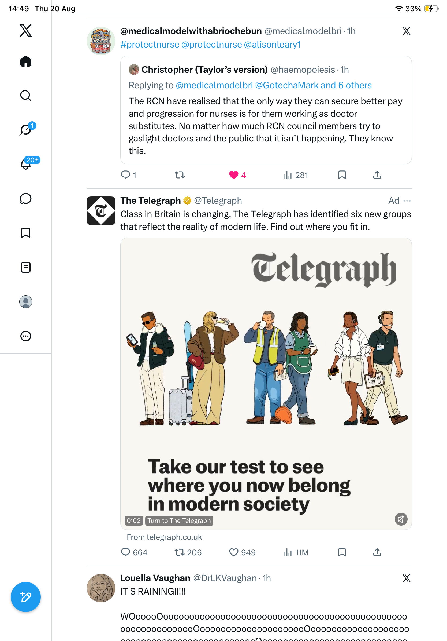Open the profile avatar in sidebar
The width and height of the screenshot is (447, 641).
click(x=26, y=302)
